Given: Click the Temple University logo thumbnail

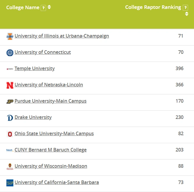Looking at the screenshot, I should [x=10, y=69].
